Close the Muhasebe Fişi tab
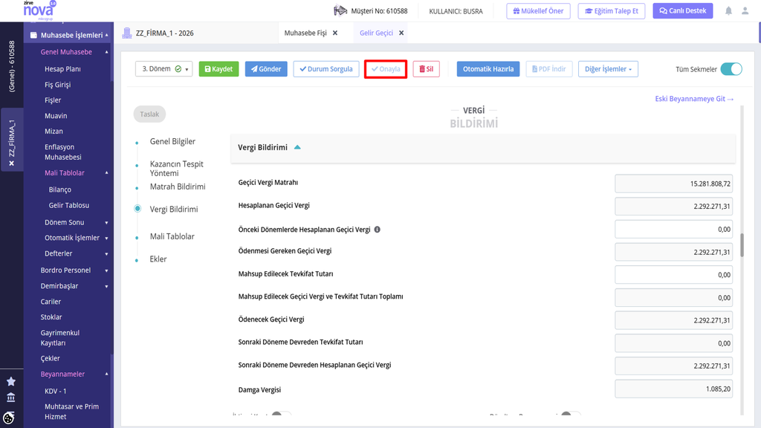761x428 pixels. [335, 33]
